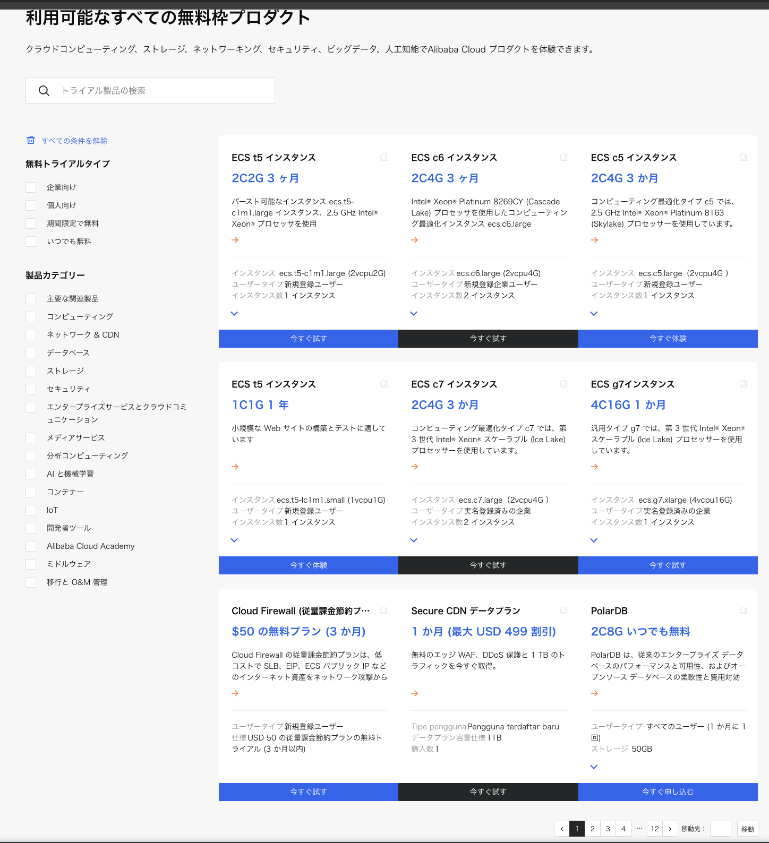Check the いつでも無料 filter
The image size is (769, 843).
[x=31, y=242]
